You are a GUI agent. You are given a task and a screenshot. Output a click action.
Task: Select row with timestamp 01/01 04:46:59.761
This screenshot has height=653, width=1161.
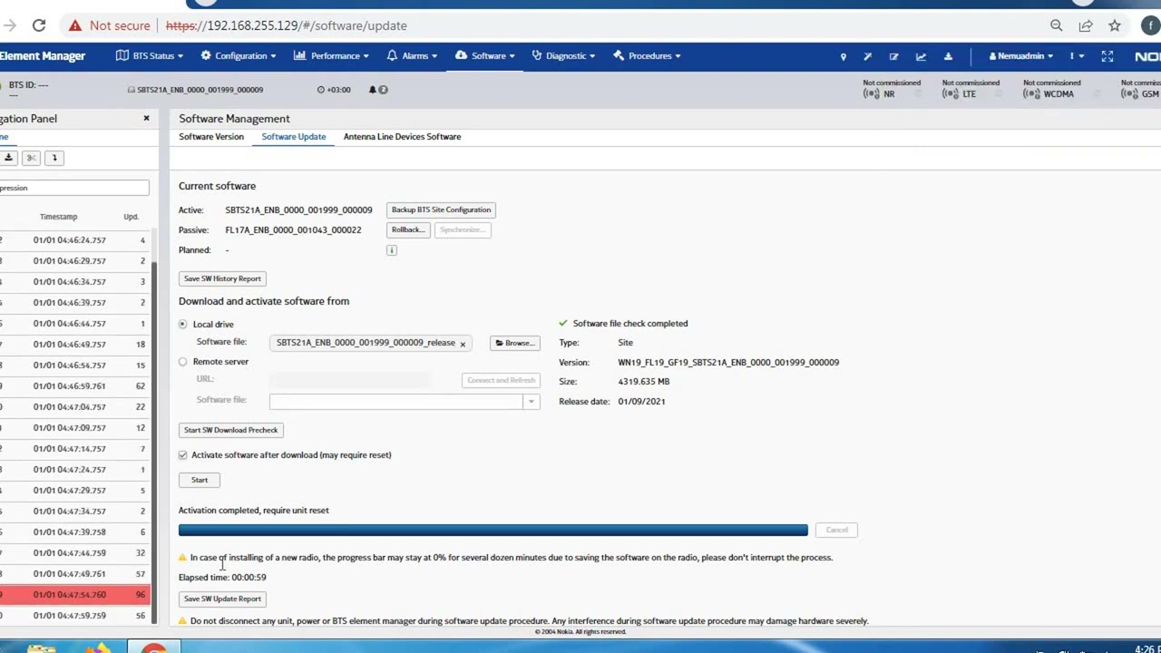75,386
